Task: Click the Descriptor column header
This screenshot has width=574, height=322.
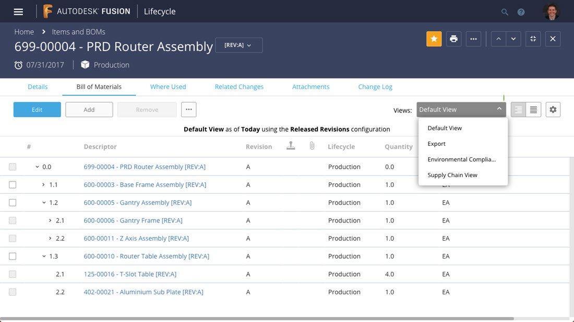Action: click(x=100, y=146)
